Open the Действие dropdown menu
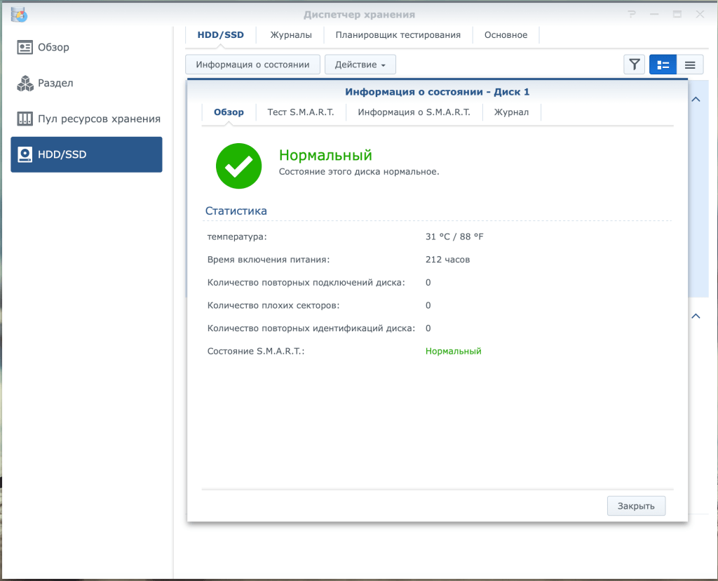This screenshot has width=718, height=581. [x=360, y=65]
